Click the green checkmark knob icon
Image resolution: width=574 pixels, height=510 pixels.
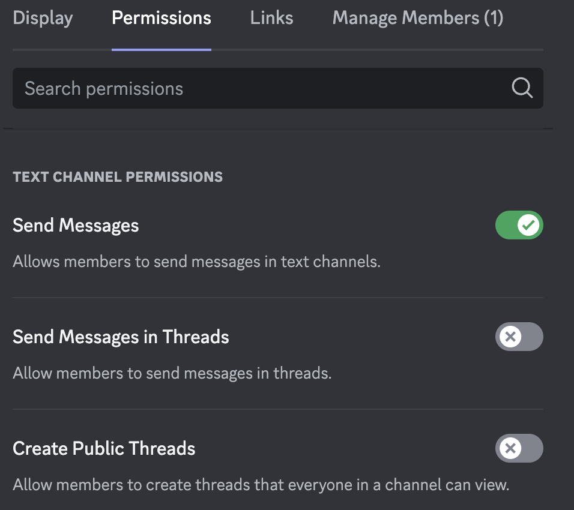528,225
